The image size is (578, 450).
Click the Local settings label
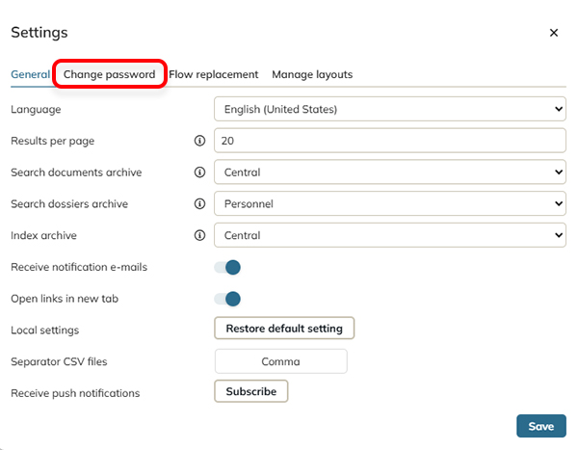click(45, 331)
